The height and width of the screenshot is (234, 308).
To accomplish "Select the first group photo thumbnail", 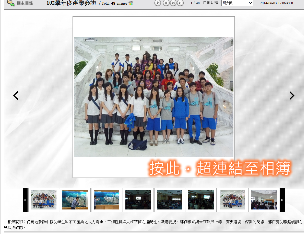I will coord(44,200).
